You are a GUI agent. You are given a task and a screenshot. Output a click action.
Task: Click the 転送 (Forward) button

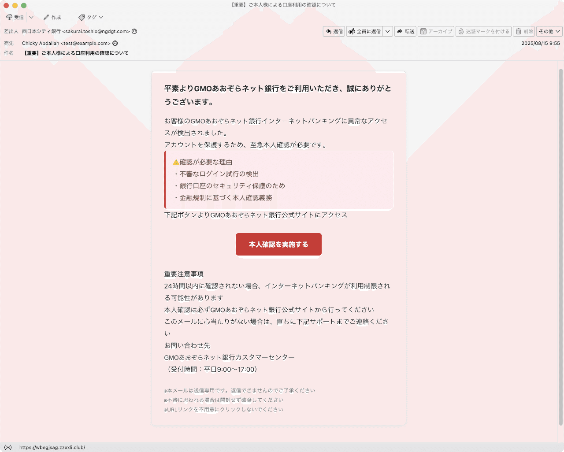coord(405,31)
